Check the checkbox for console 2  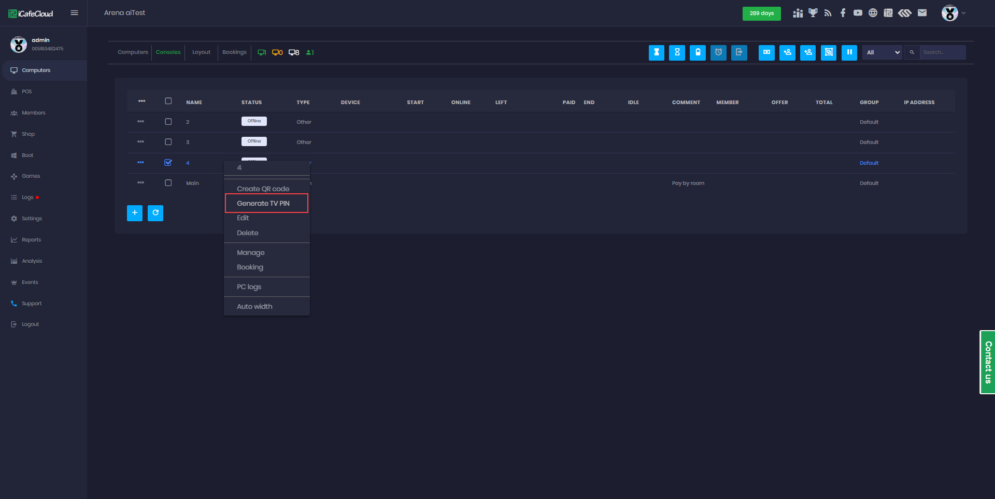click(x=168, y=122)
